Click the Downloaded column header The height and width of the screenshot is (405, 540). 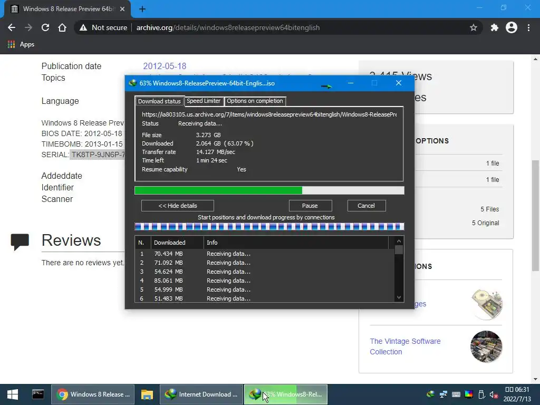(x=177, y=243)
